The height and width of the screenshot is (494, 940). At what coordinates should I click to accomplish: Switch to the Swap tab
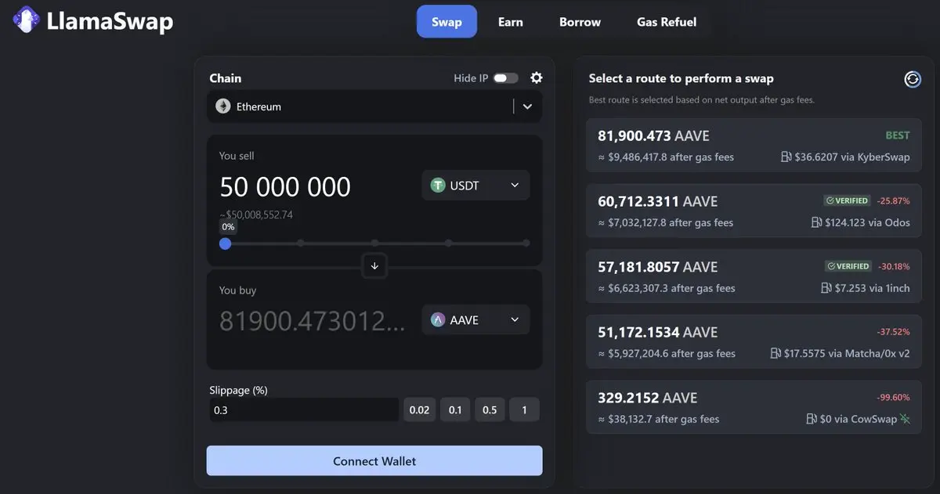click(446, 21)
